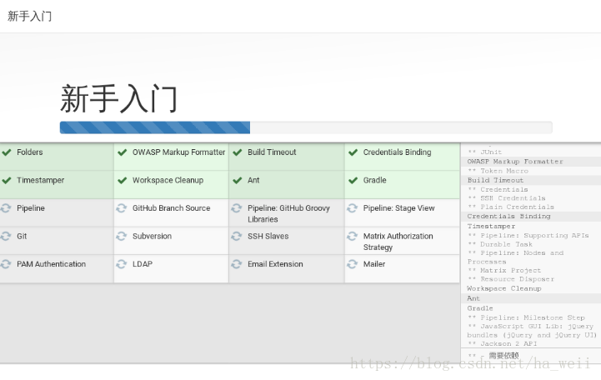Select the Mailer plugin name
Image resolution: width=601 pixels, height=380 pixels.
(x=374, y=264)
